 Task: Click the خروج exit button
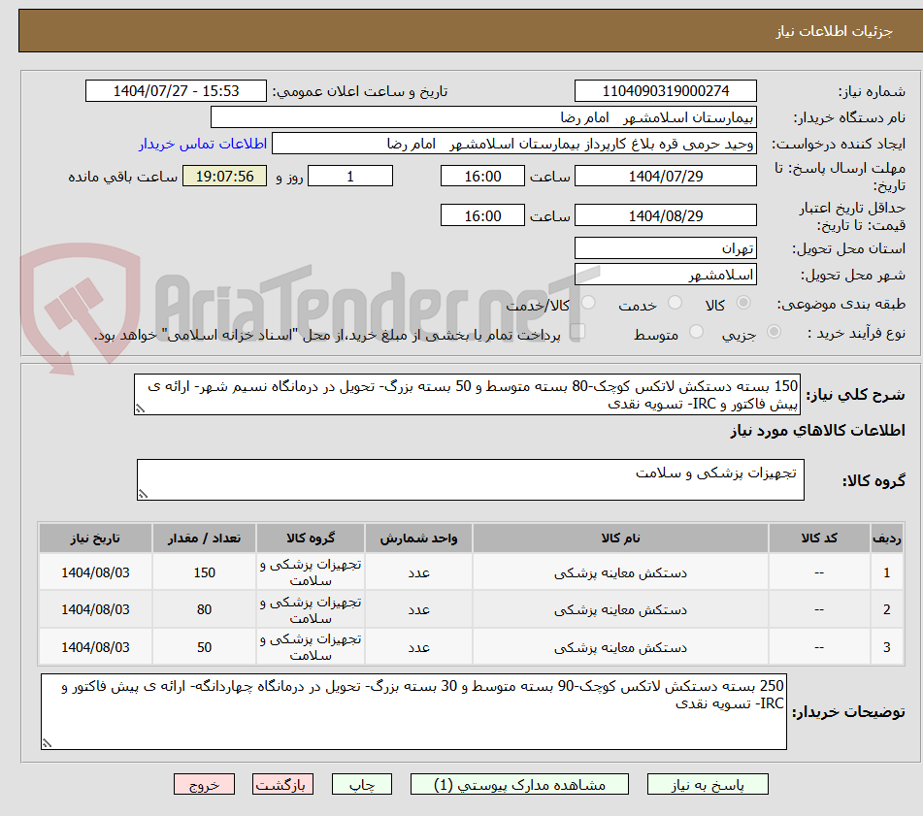tap(206, 784)
